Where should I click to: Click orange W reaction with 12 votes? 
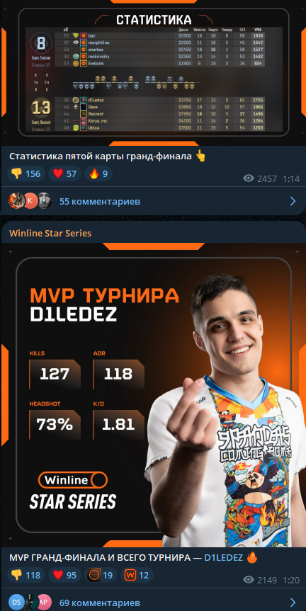137,575
